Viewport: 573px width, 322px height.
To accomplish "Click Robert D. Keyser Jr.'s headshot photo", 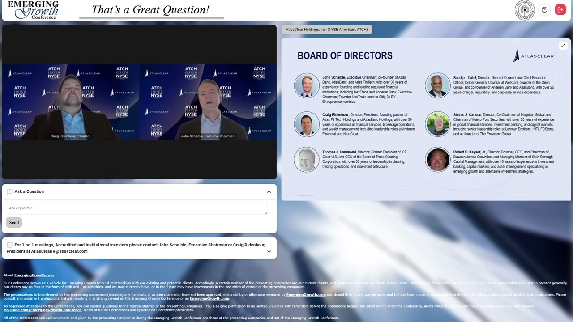I will point(438,160).
